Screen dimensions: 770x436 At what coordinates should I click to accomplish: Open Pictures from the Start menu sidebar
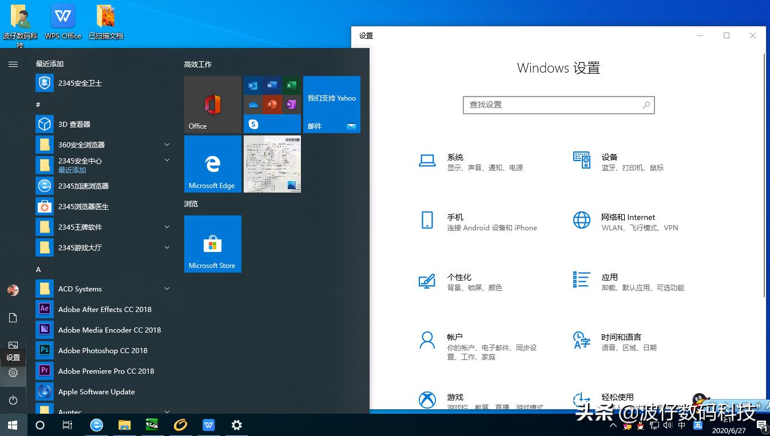coord(13,345)
